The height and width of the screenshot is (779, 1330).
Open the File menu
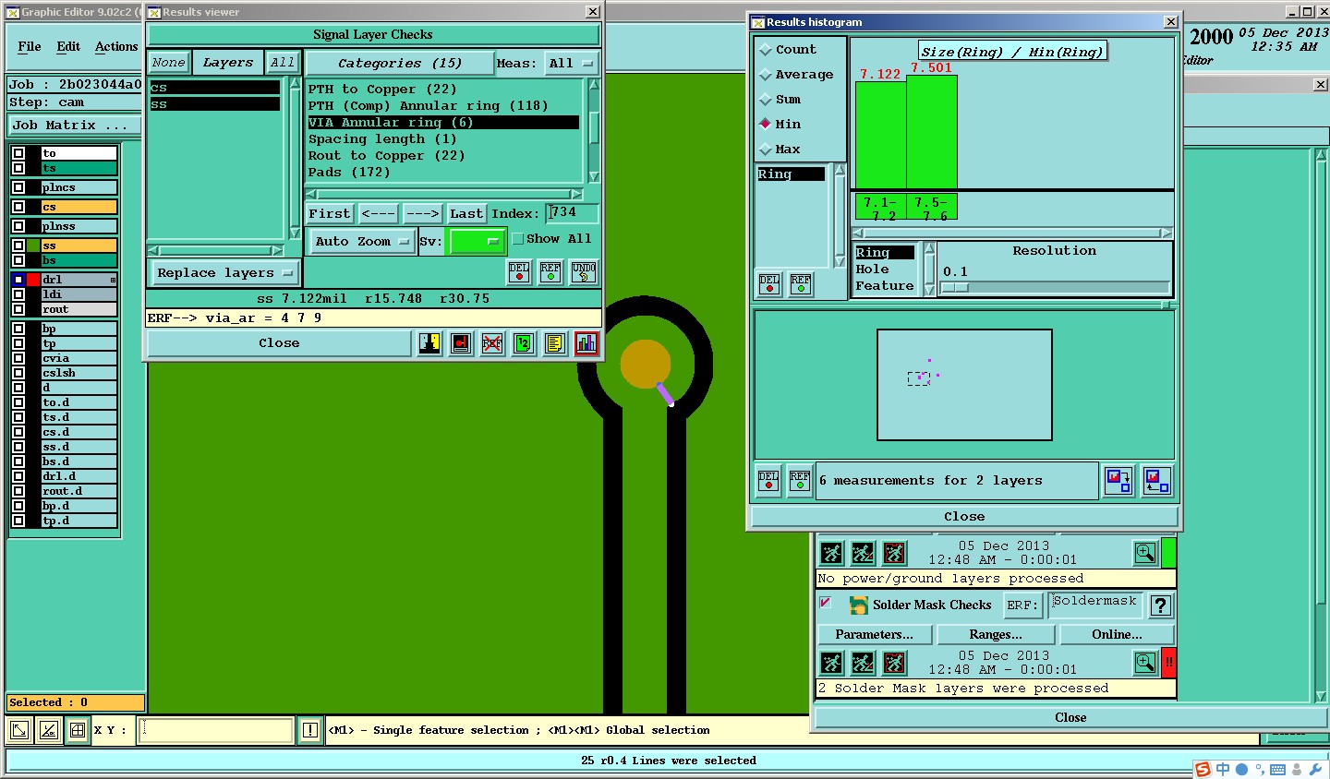30,46
